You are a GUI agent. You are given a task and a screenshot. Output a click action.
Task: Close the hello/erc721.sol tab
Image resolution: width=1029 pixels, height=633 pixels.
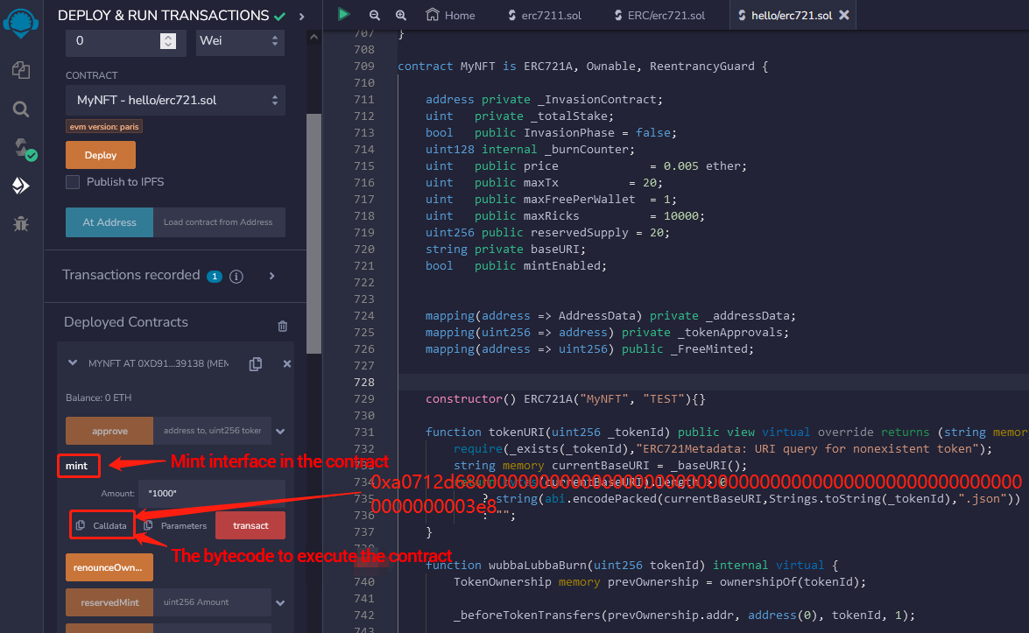click(844, 14)
